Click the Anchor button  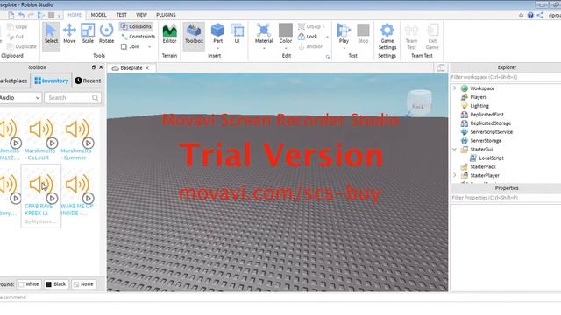coord(310,46)
